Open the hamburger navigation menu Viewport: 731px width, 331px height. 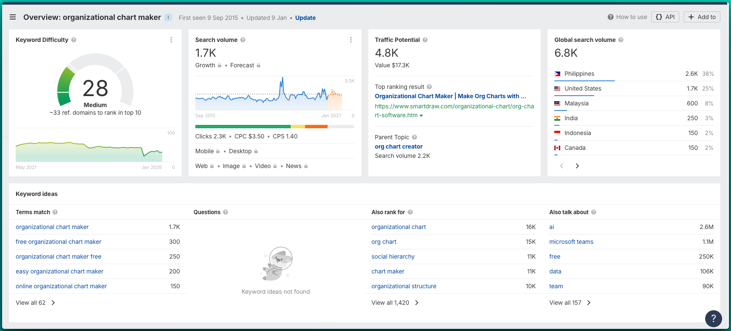[x=13, y=17]
